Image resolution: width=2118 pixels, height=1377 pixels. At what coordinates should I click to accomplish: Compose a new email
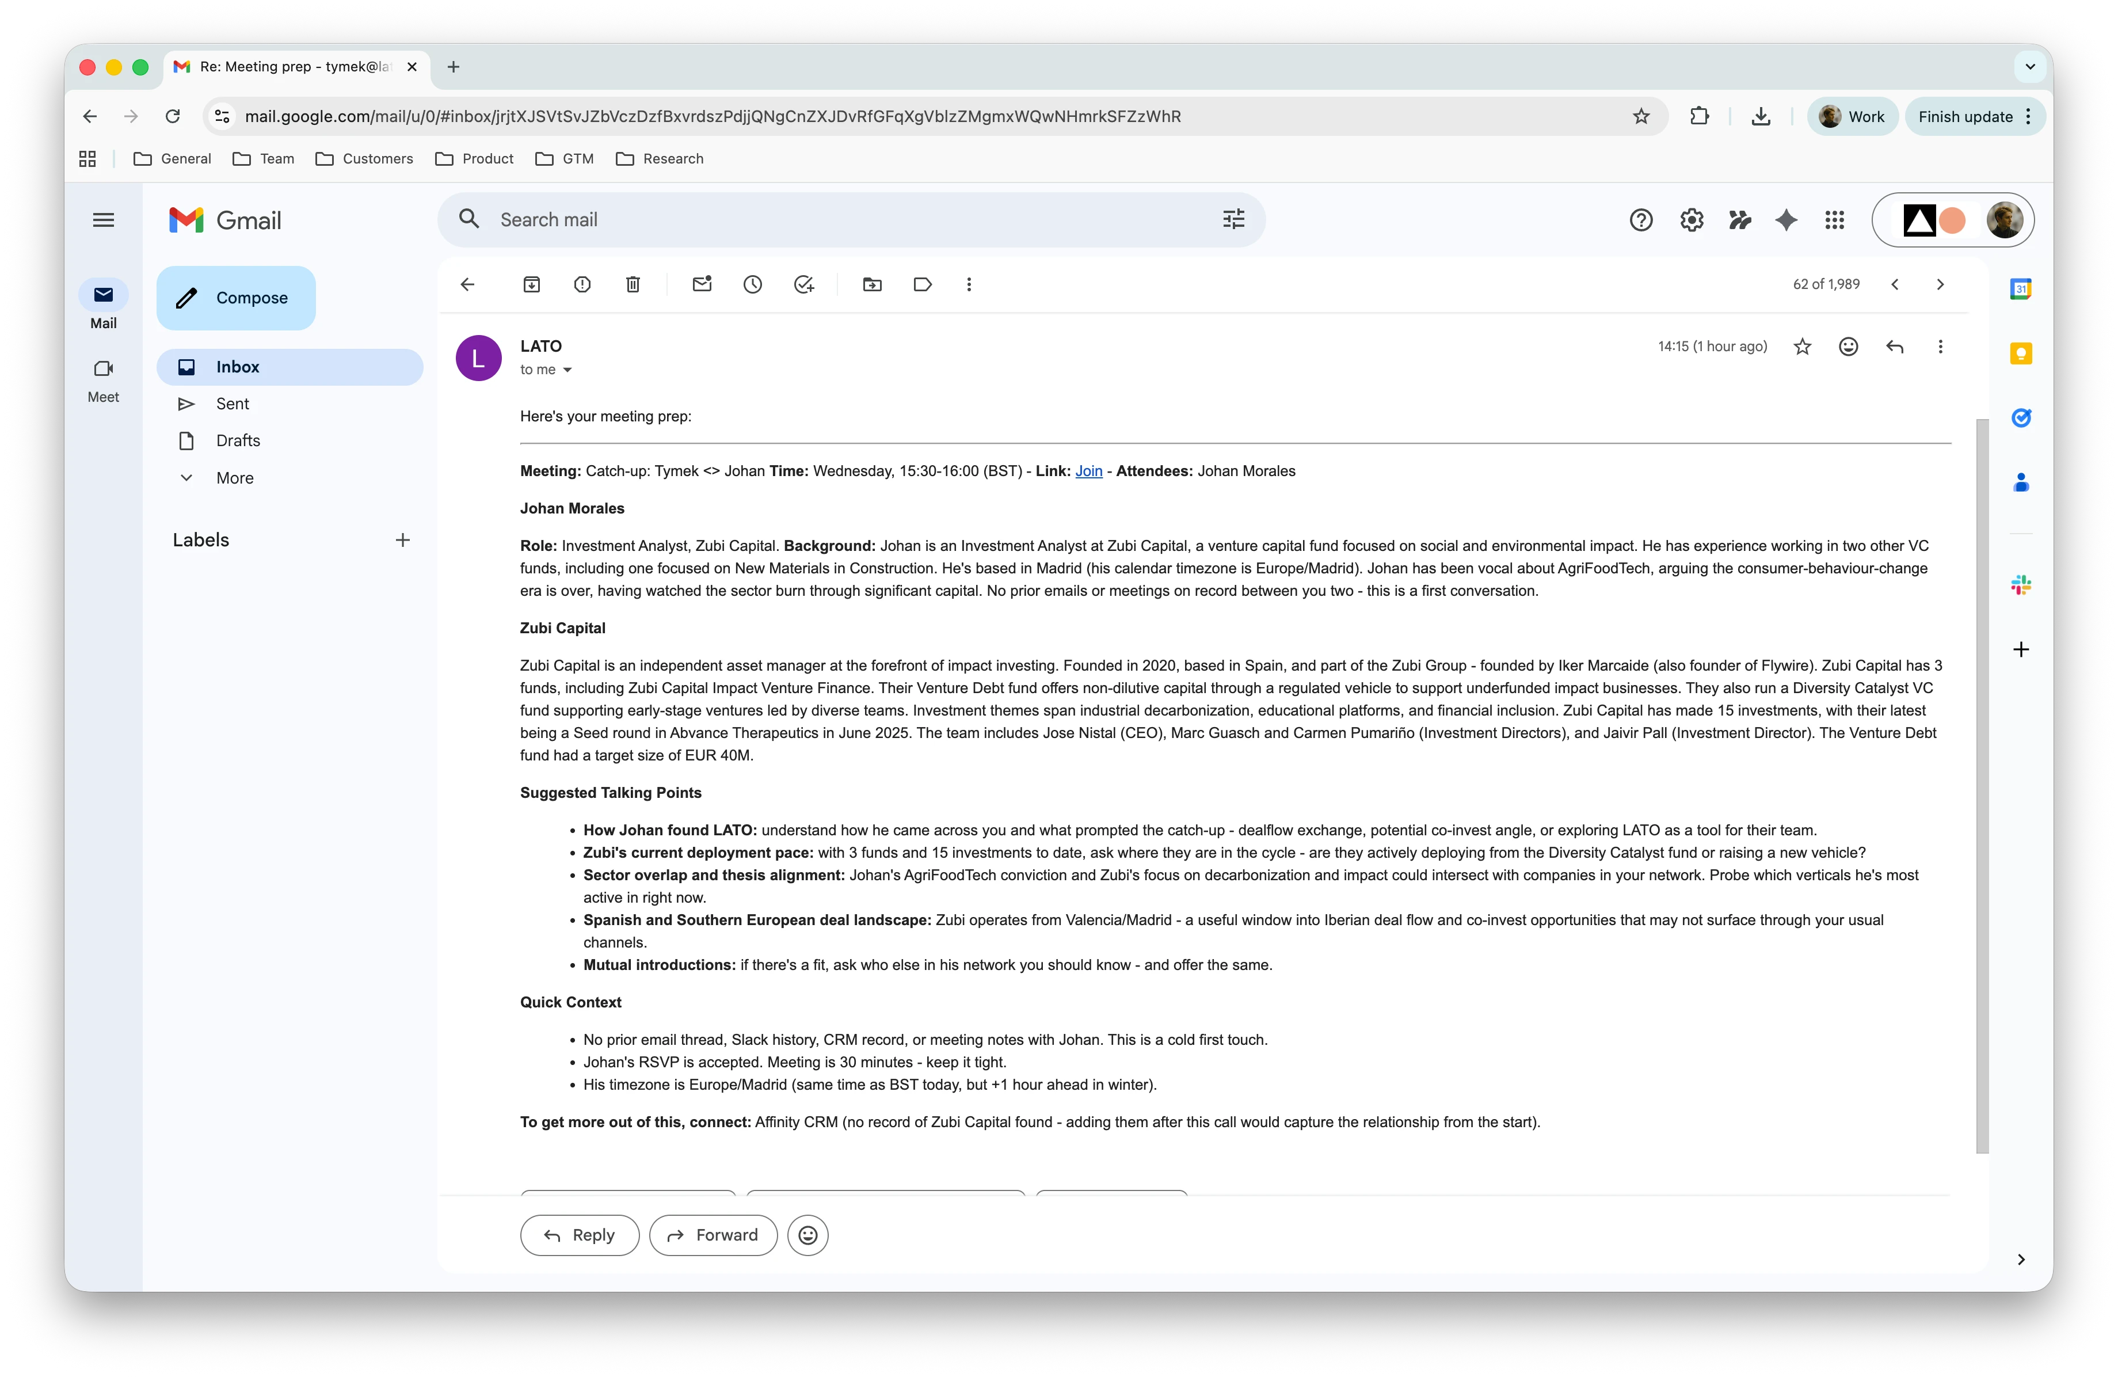(x=236, y=298)
